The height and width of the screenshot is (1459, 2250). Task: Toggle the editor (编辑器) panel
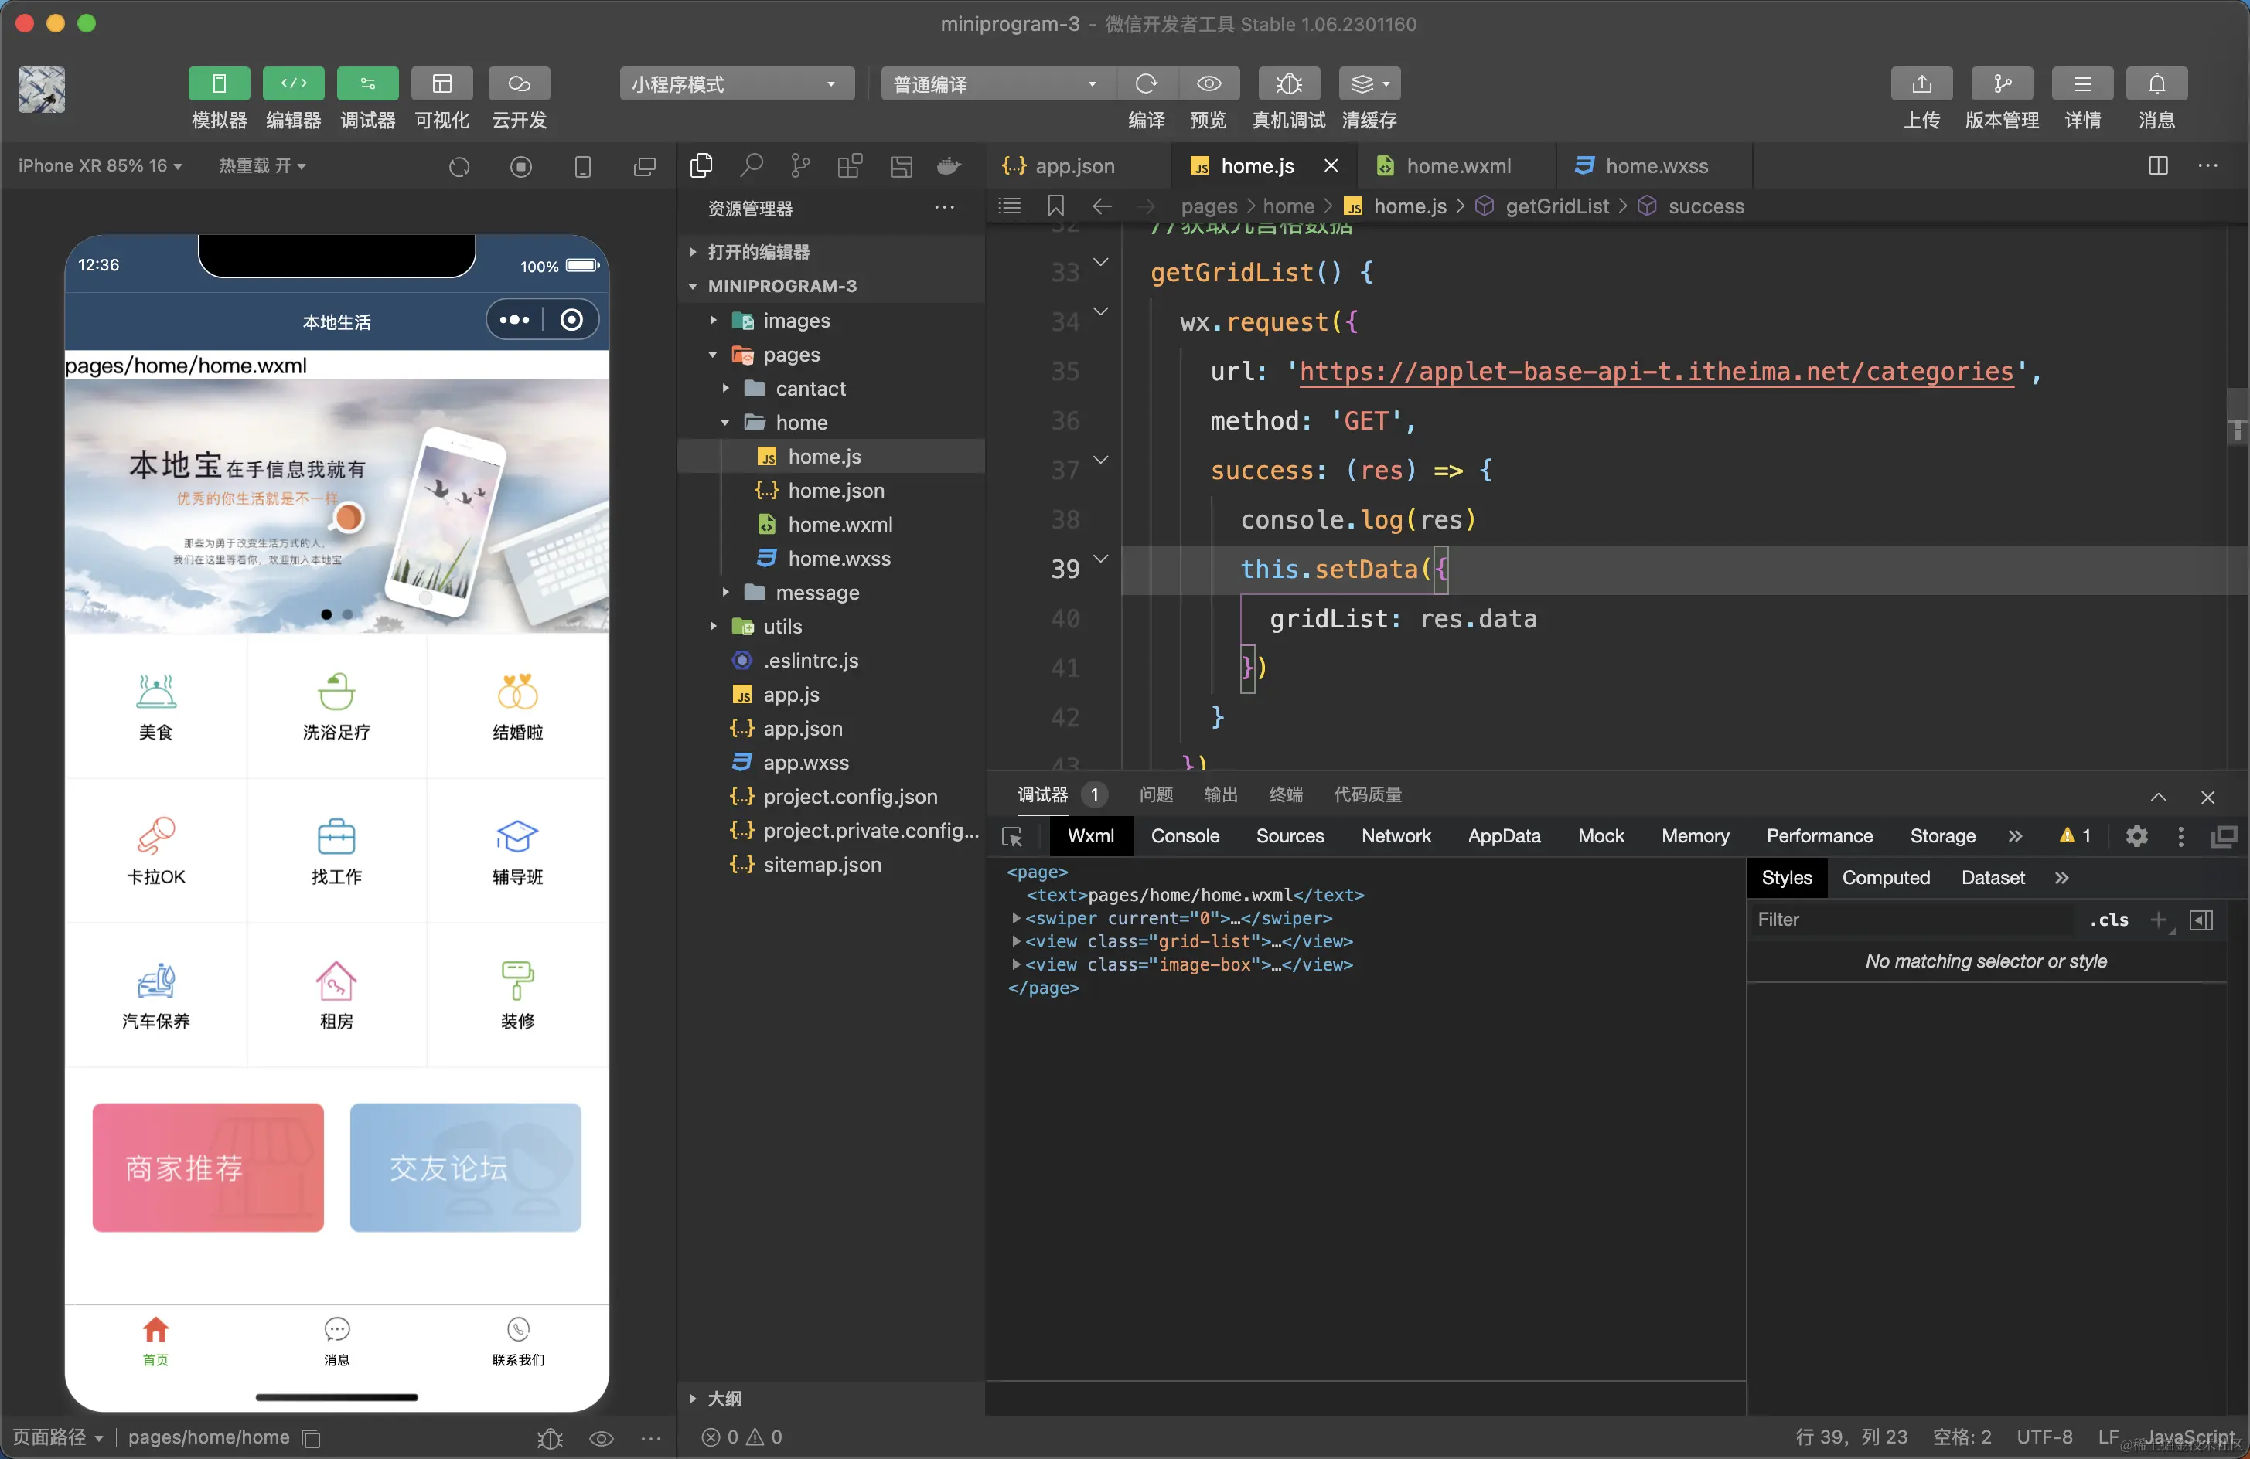[x=293, y=84]
